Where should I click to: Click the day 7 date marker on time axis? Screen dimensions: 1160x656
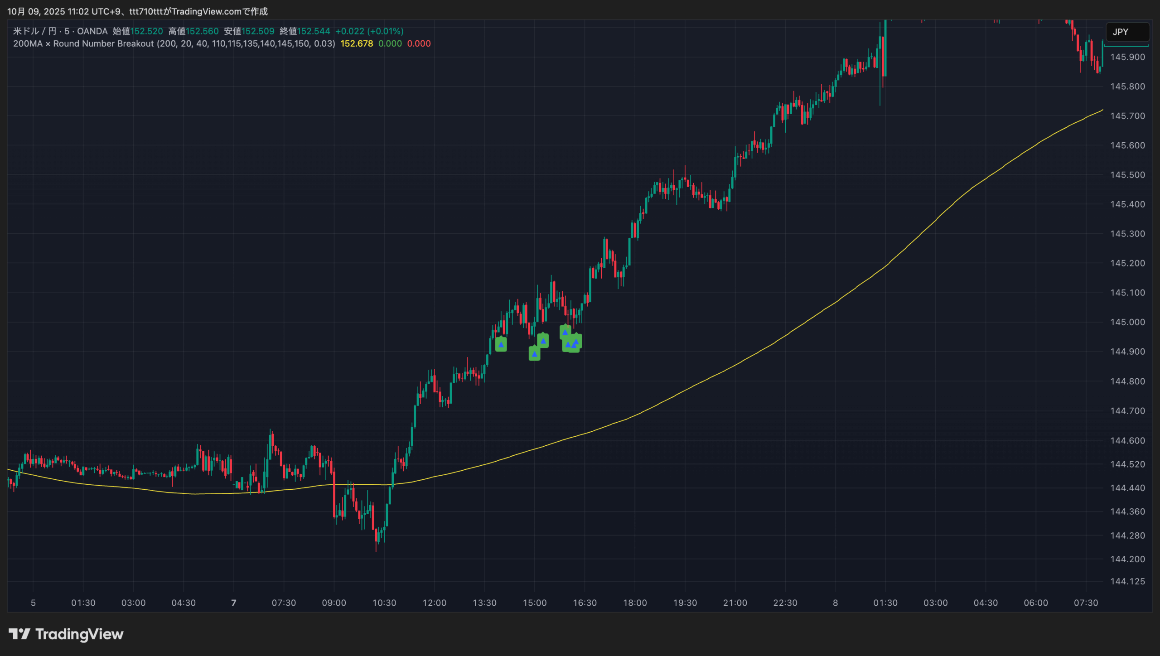[234, 603]
